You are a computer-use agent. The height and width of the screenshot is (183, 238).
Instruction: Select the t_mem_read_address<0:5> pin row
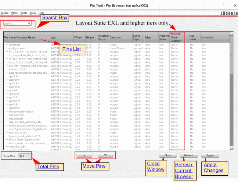tap(116, 136)
